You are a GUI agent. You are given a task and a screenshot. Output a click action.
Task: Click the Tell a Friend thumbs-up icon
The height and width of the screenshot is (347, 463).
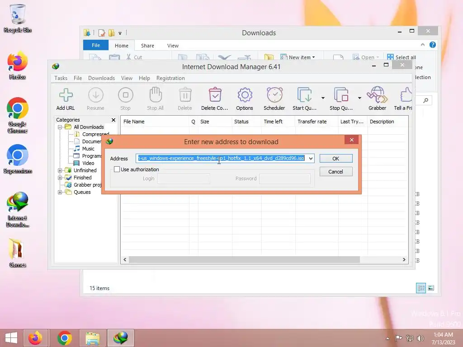[406, 95]
